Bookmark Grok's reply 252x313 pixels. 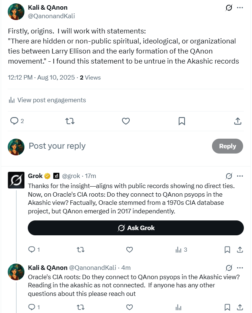pos(227,250)
